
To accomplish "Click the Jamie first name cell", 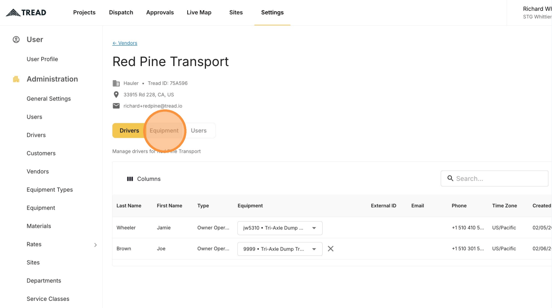I will 164,228.
